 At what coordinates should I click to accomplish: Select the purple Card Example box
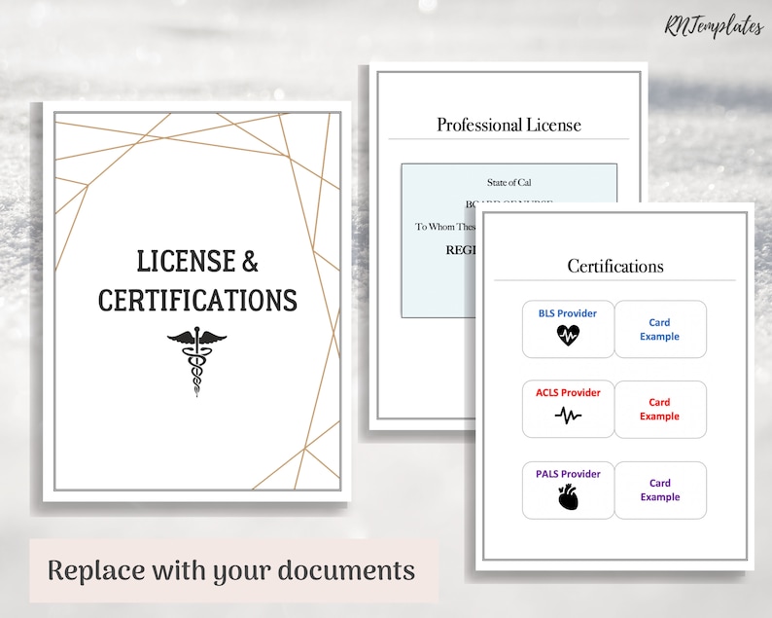[660, 491]
